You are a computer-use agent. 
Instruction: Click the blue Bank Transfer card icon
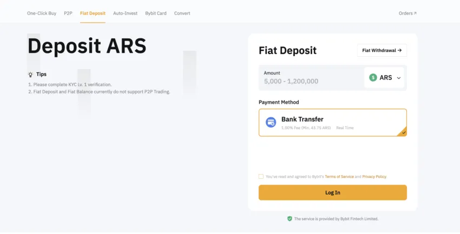[271, 122]
